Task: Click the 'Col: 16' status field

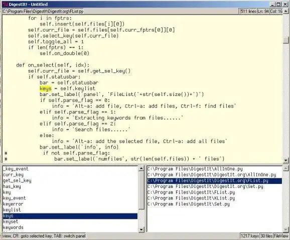Action: [x=276, y=11]
